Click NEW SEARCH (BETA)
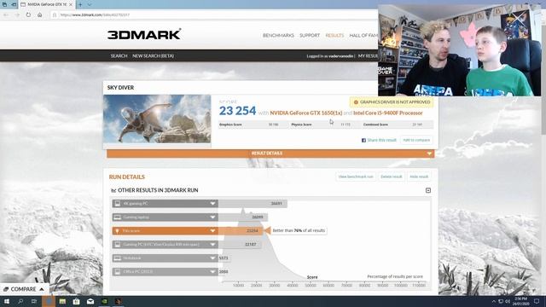 [153, 55]
